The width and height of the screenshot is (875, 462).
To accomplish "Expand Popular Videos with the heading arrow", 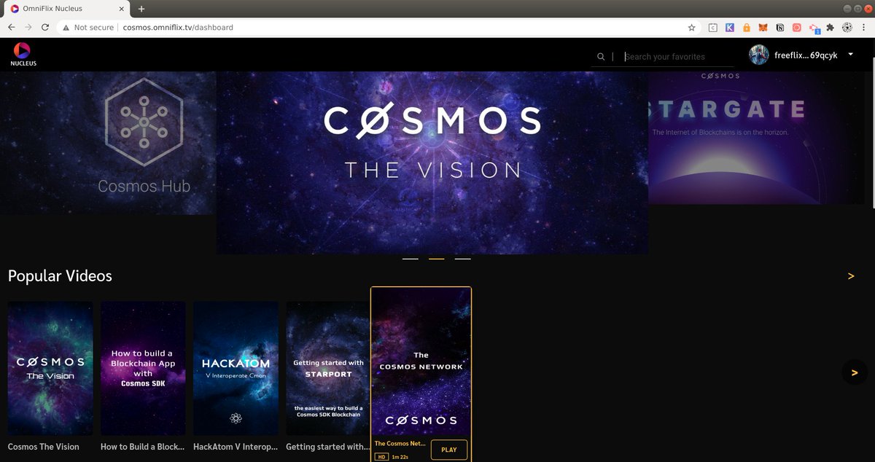I will [x=851, y=276].
